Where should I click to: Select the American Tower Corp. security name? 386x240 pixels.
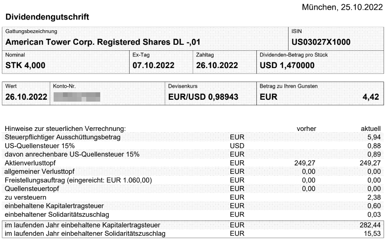pyautogui.click(x=103, y=42)
